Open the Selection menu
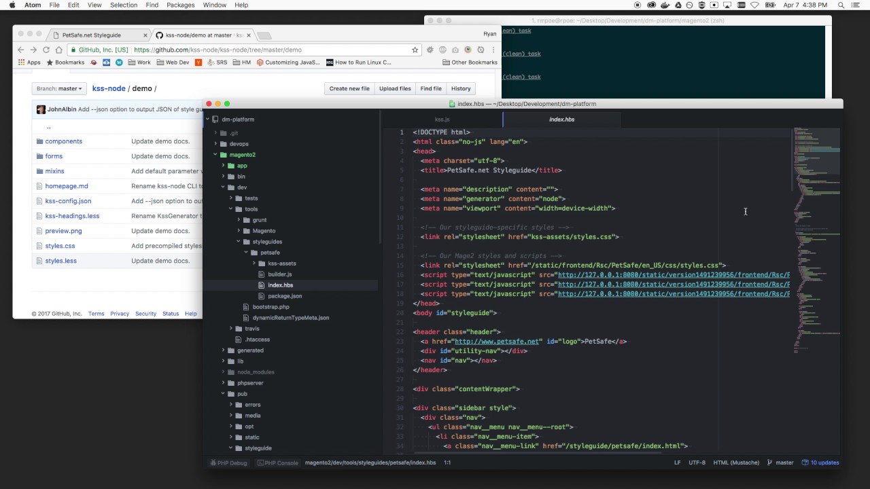This screenshot has height=489, width=870. click(x=124, y=5)
